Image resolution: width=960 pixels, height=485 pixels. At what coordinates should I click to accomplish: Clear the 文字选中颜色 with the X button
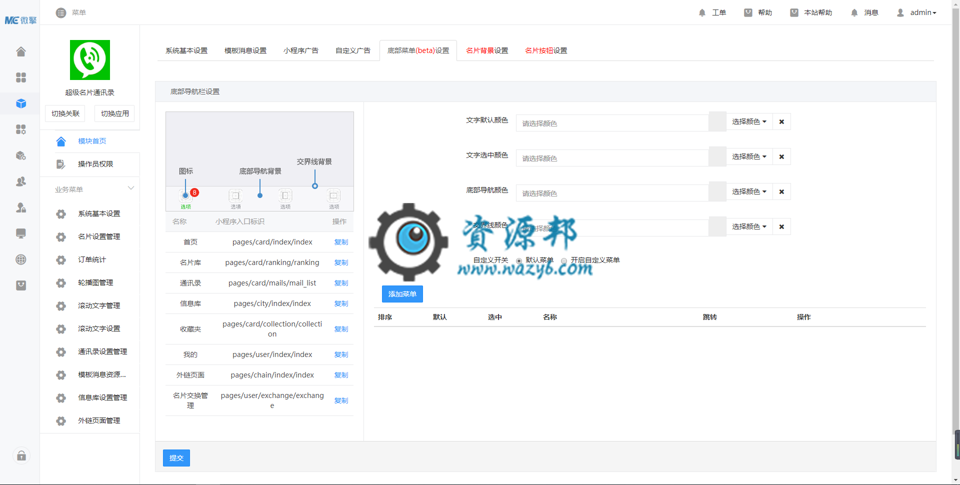[x=781, y=156]
